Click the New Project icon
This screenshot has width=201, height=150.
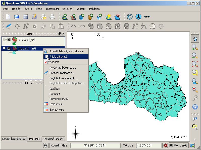[x=8, y=17]
